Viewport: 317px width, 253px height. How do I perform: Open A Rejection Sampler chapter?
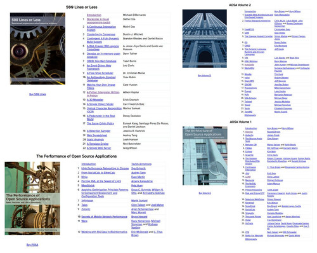(x=99, y=131)
